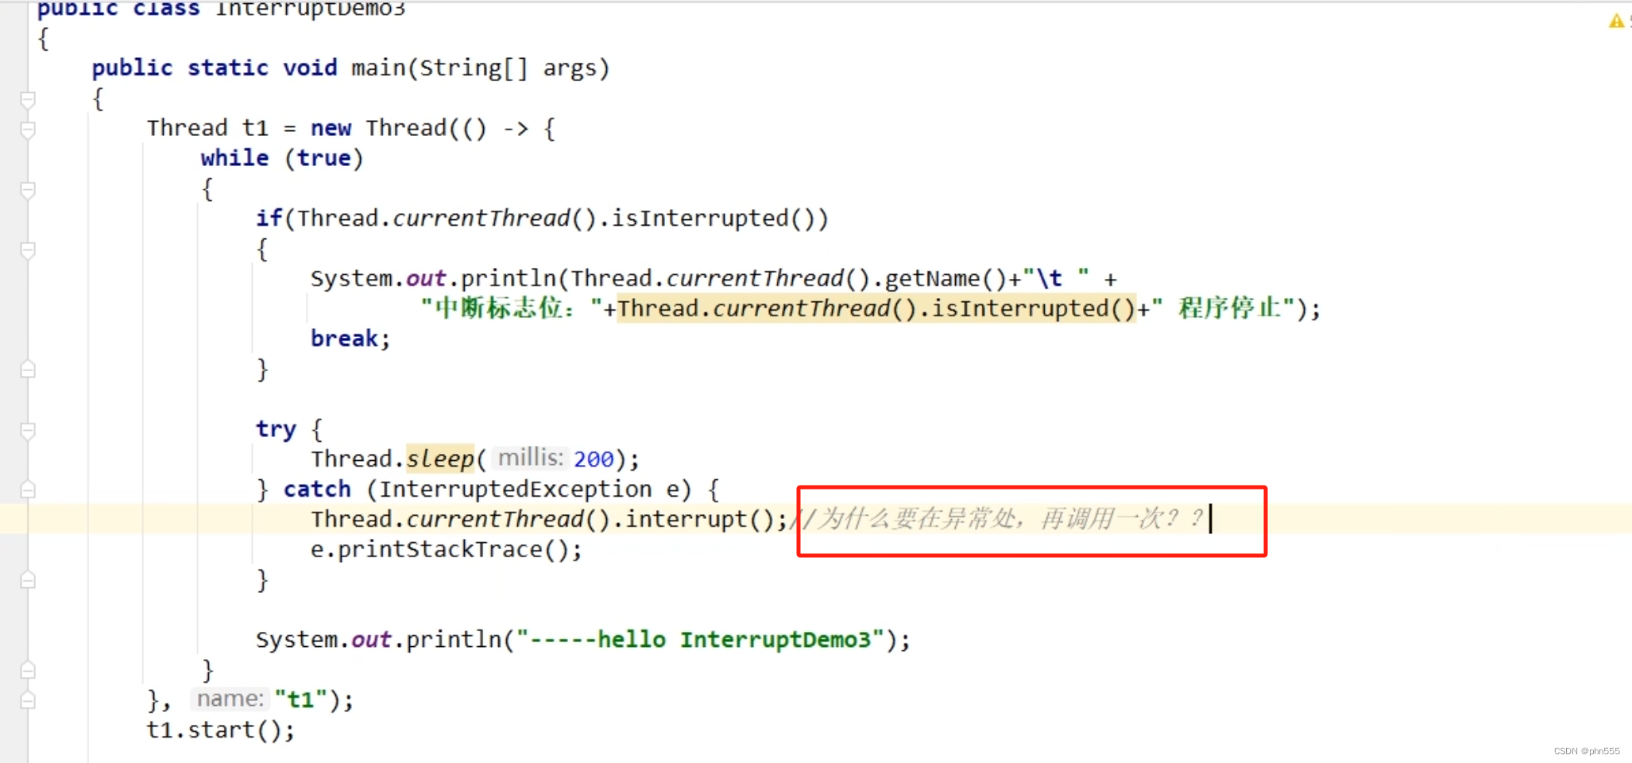Click the '-----hello InterruptDemo3' string
This screenshot has width=1632, height=763.
click(x=699, y=640)
